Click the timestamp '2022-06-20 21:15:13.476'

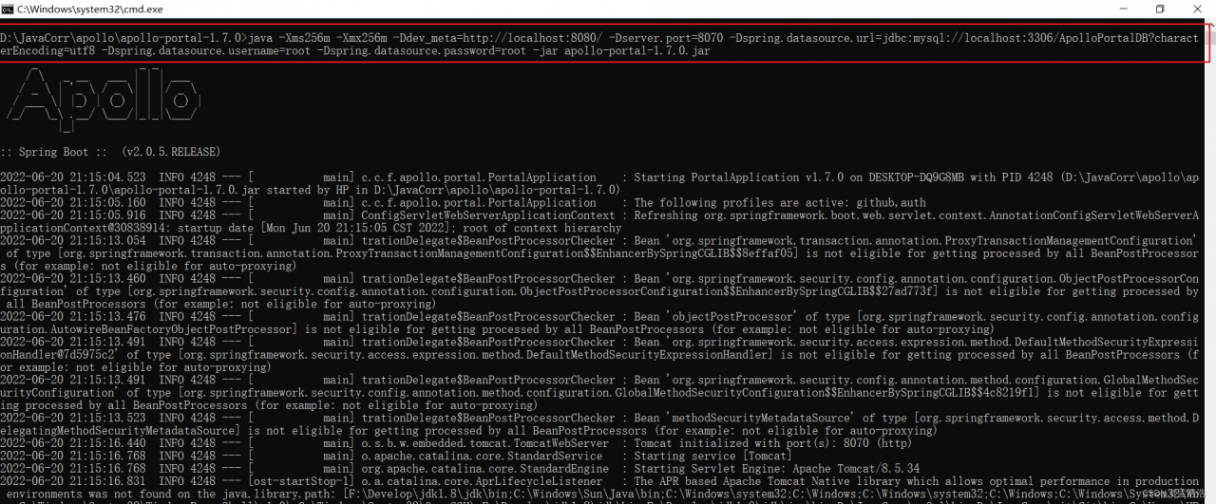[x=73, y=316]
